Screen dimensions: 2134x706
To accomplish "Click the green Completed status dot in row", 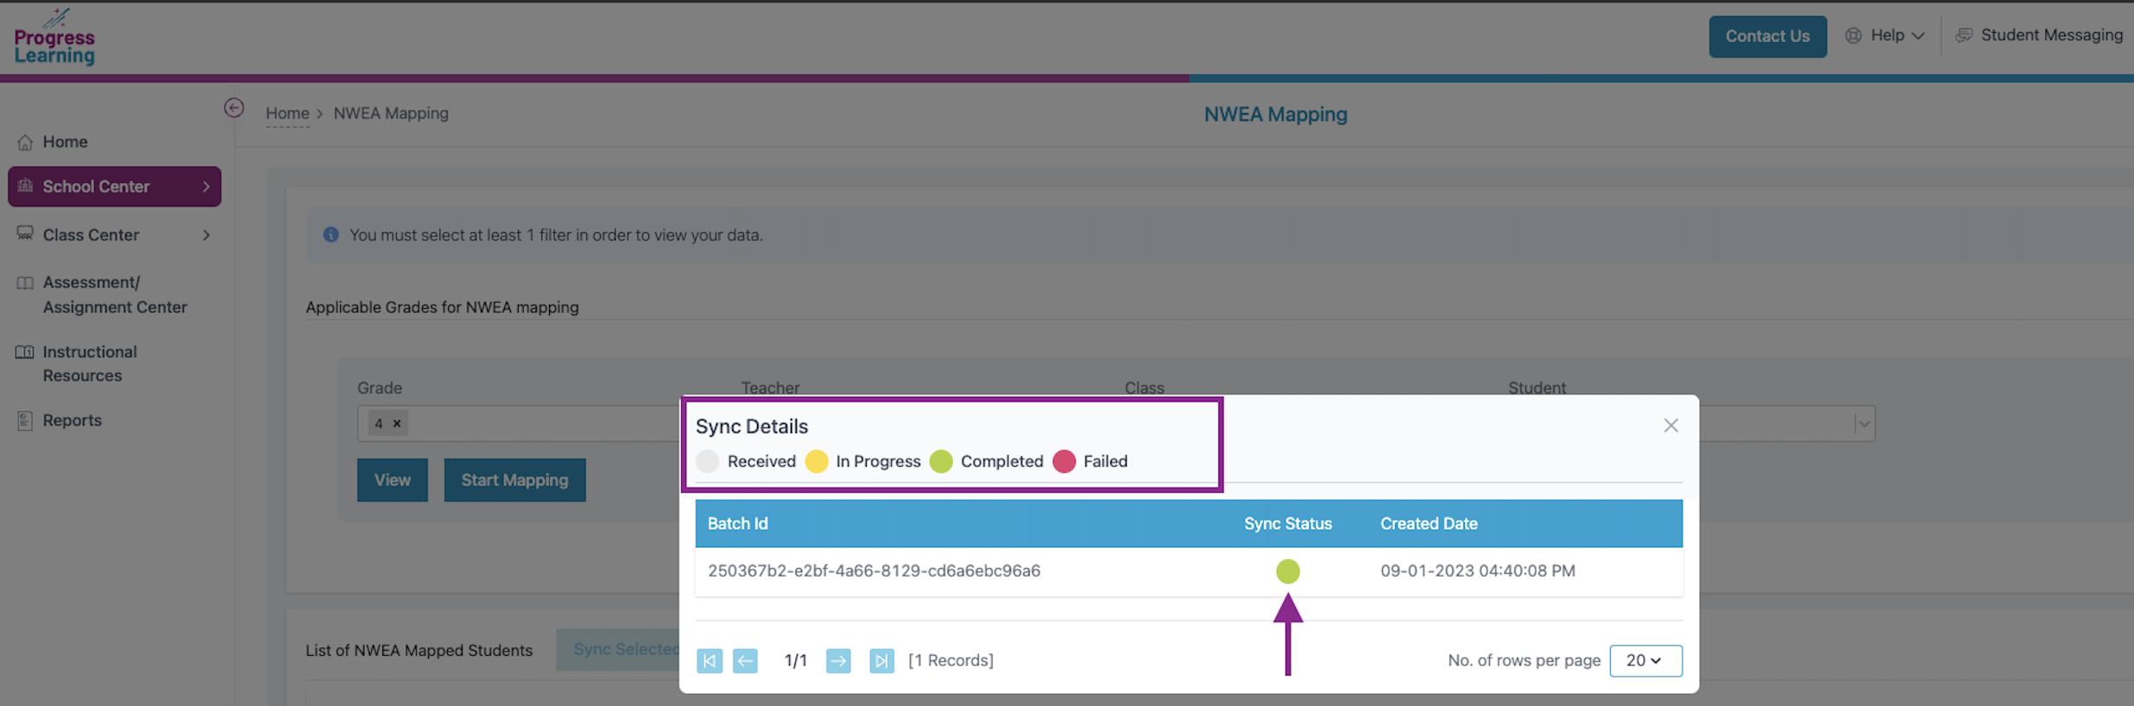I will (x=1288, y=571).
